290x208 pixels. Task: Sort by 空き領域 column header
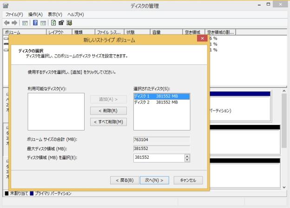[x=193, y=32]
